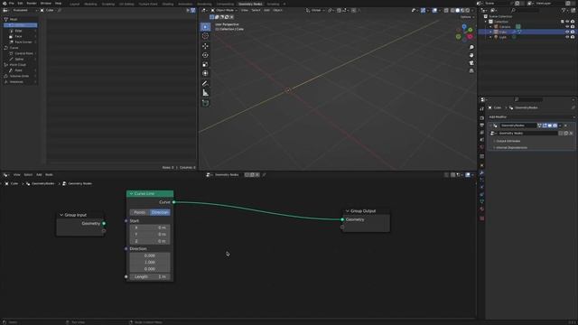Select Direction mode on Curve Line node
This screenshot has width=578, height=325.
[160, 213]
